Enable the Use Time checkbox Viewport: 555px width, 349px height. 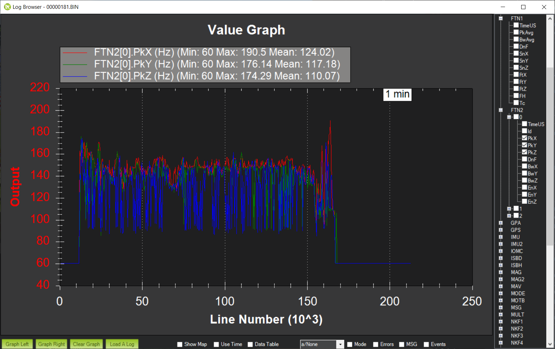pyautogui.click(x=217, y=344)
